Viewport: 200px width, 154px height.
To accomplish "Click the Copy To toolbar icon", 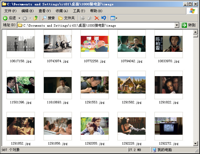I will tap(90, 18).
